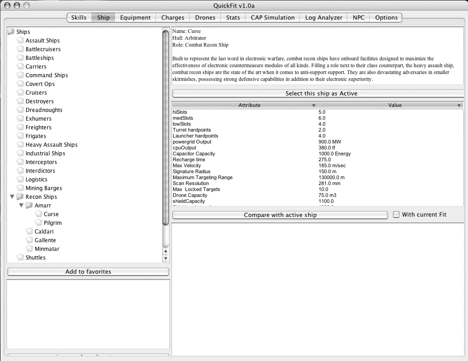The width and height of the screenshot is (468, 361).
Task: Click the ship tree scrollbar thumb
Action: tap(165, 127)
